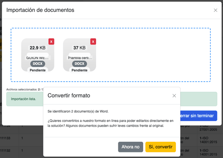223x158 pixels.
Task: Click the 111132 cell in background table
Action: point(5,151)
